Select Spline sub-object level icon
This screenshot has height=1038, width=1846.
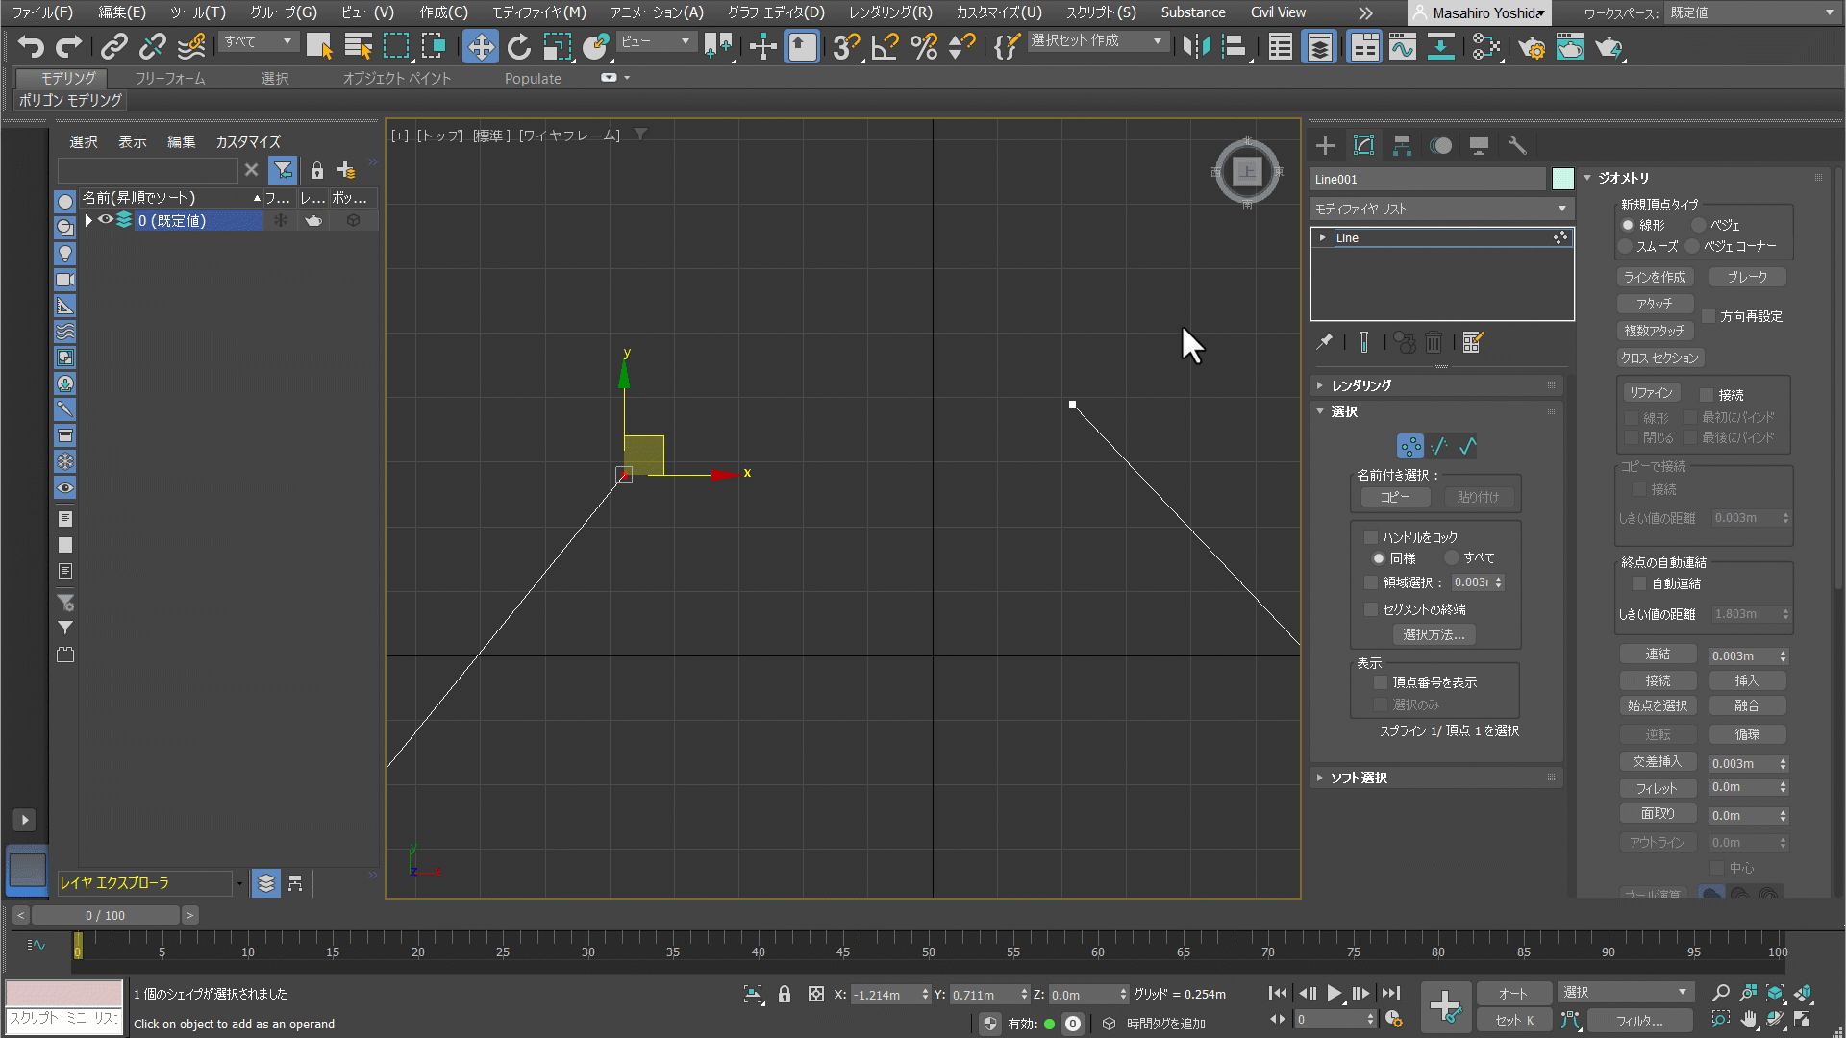pyautogui.click(x=1468, y=446)
